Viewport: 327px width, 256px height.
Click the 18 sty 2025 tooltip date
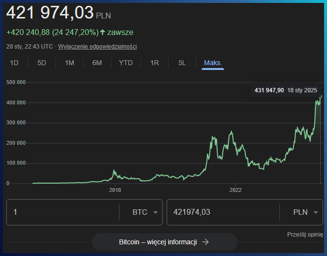click(302, 90)
